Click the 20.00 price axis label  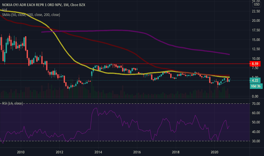click(256, 21)
